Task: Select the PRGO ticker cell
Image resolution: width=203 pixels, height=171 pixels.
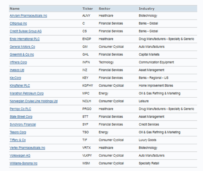Action: (87, 109)
